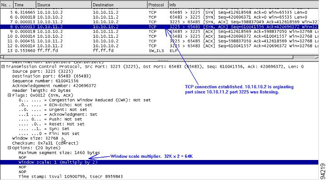Select packet 5 with time 6.316665

(159, 12)
